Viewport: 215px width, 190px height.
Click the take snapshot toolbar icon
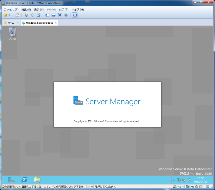pyautogui.click(x=26, y=15)
